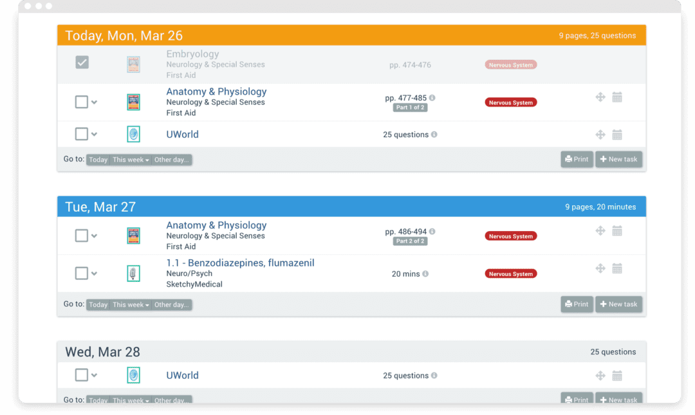This screenshot has width=695, height=415.
Task: Expand chevron next to Mar 27 Anatomy checkbox
Action: click(x=95, y=236)
